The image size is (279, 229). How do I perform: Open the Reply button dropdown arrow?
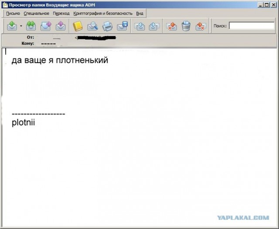pos(21,26)
